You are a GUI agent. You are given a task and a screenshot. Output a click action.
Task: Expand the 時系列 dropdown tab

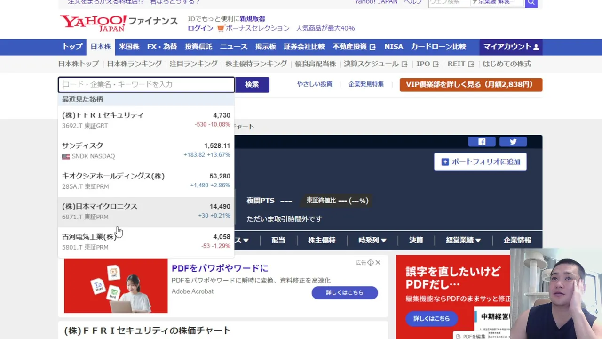coord(372,240)
